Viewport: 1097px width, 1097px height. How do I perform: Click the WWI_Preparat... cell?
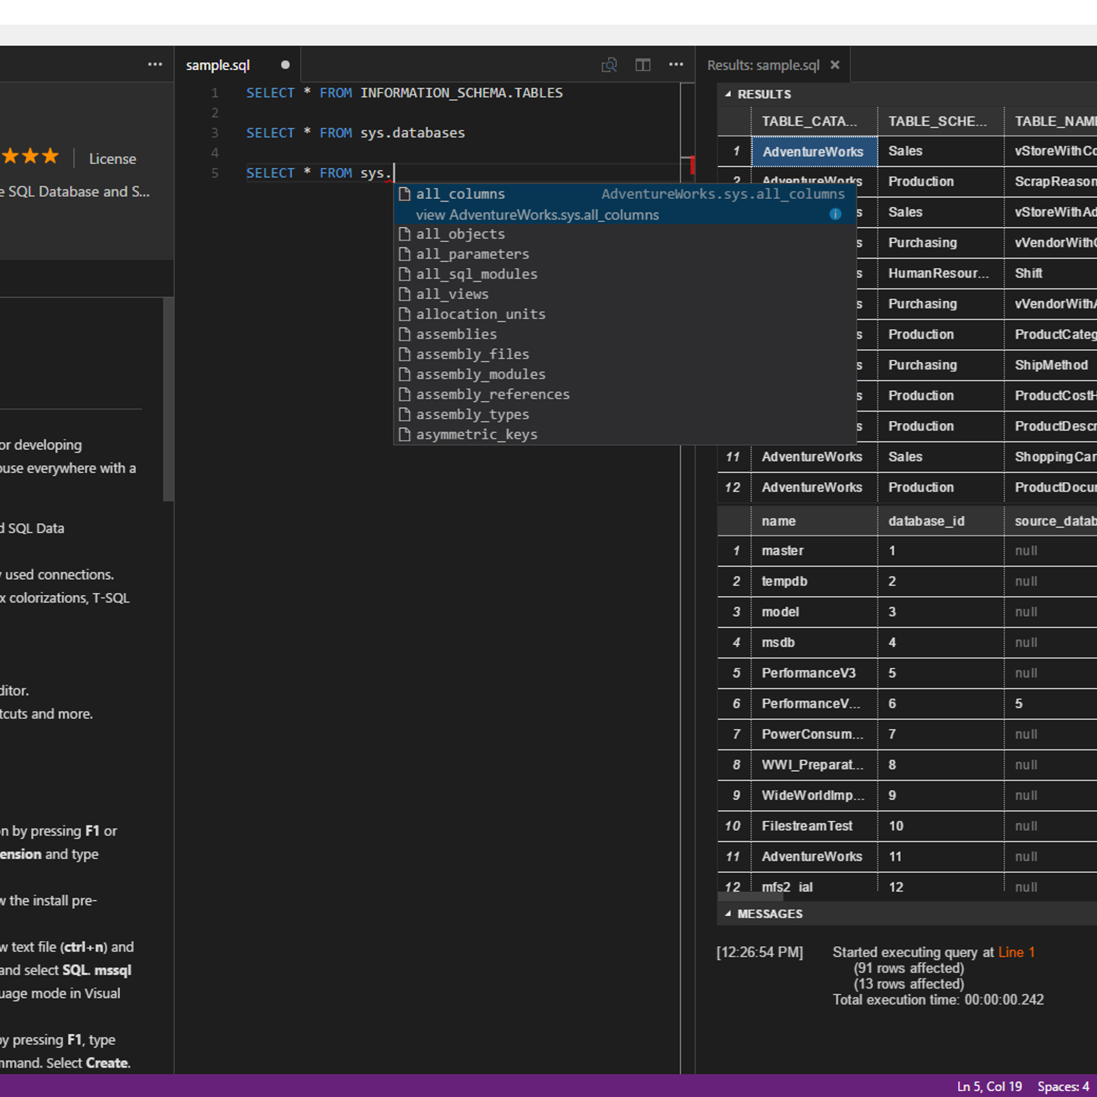pos(814,764)
